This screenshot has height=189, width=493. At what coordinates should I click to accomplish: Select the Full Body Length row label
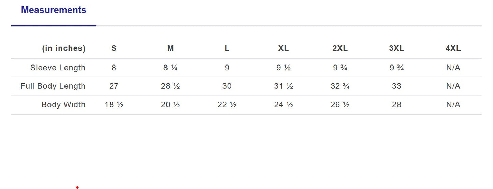click(x=53, y=86)
